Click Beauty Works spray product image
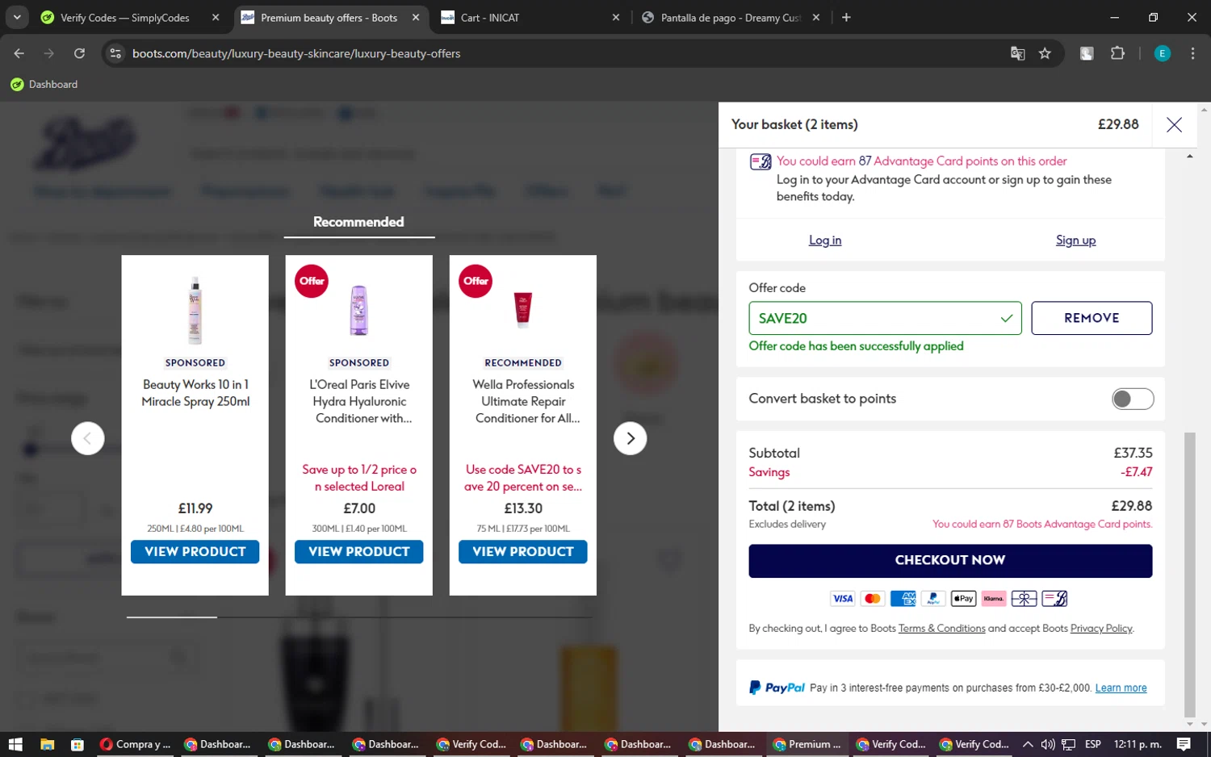This screenshot has width=1211, height=757. point(195,311)
